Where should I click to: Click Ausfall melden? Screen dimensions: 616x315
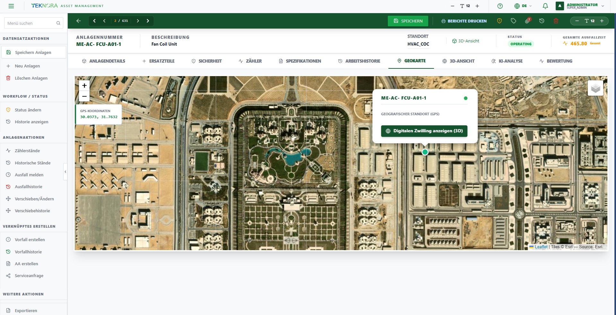(x=33, y=175)
